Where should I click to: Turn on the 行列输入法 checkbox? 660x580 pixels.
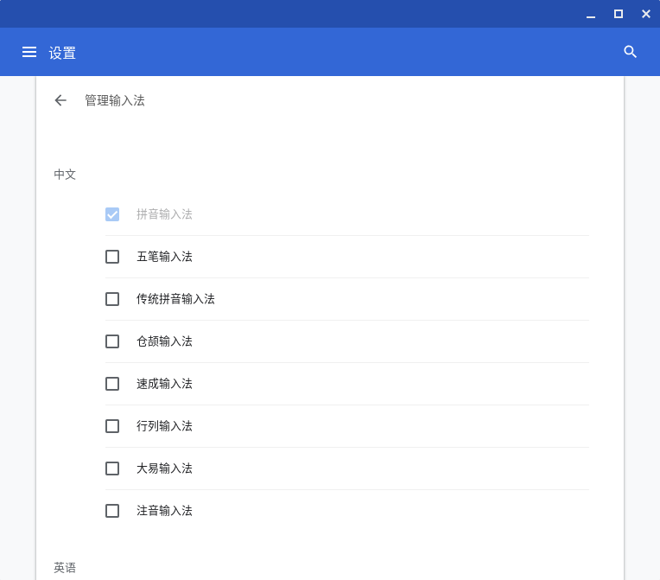pyautogui.click(x=112, y=426)
